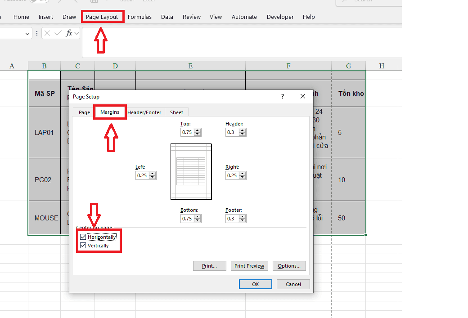Click the Footer margin value field

[232, 219]
